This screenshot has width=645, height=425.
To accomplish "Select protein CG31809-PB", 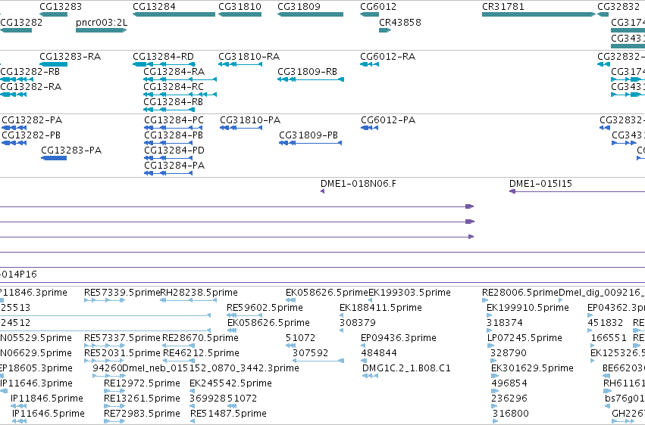I will click(310, 143).
